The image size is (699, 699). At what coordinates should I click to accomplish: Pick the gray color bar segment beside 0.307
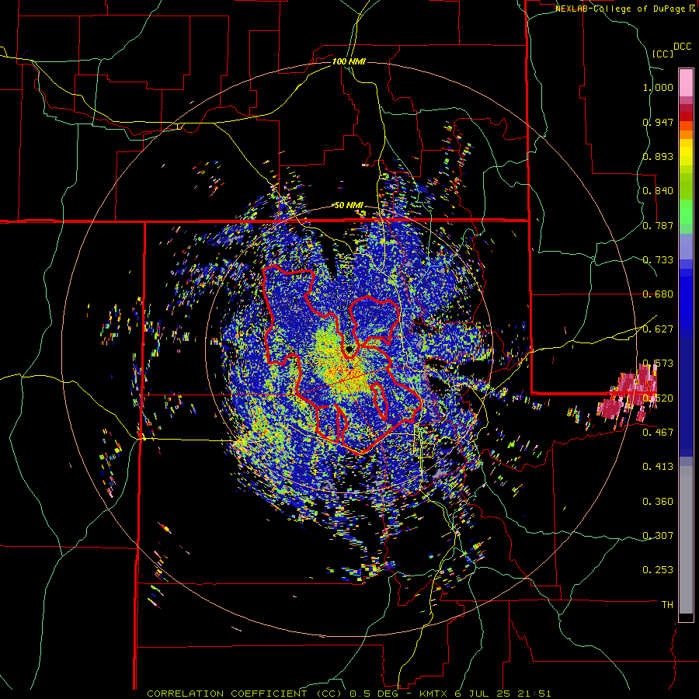(x=686, y=540)
